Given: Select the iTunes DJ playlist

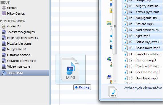Looking at the screenshot, I should 14,26.
